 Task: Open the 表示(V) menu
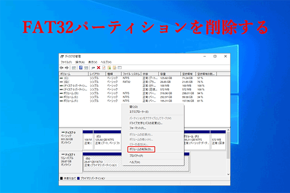coord(92,62)
